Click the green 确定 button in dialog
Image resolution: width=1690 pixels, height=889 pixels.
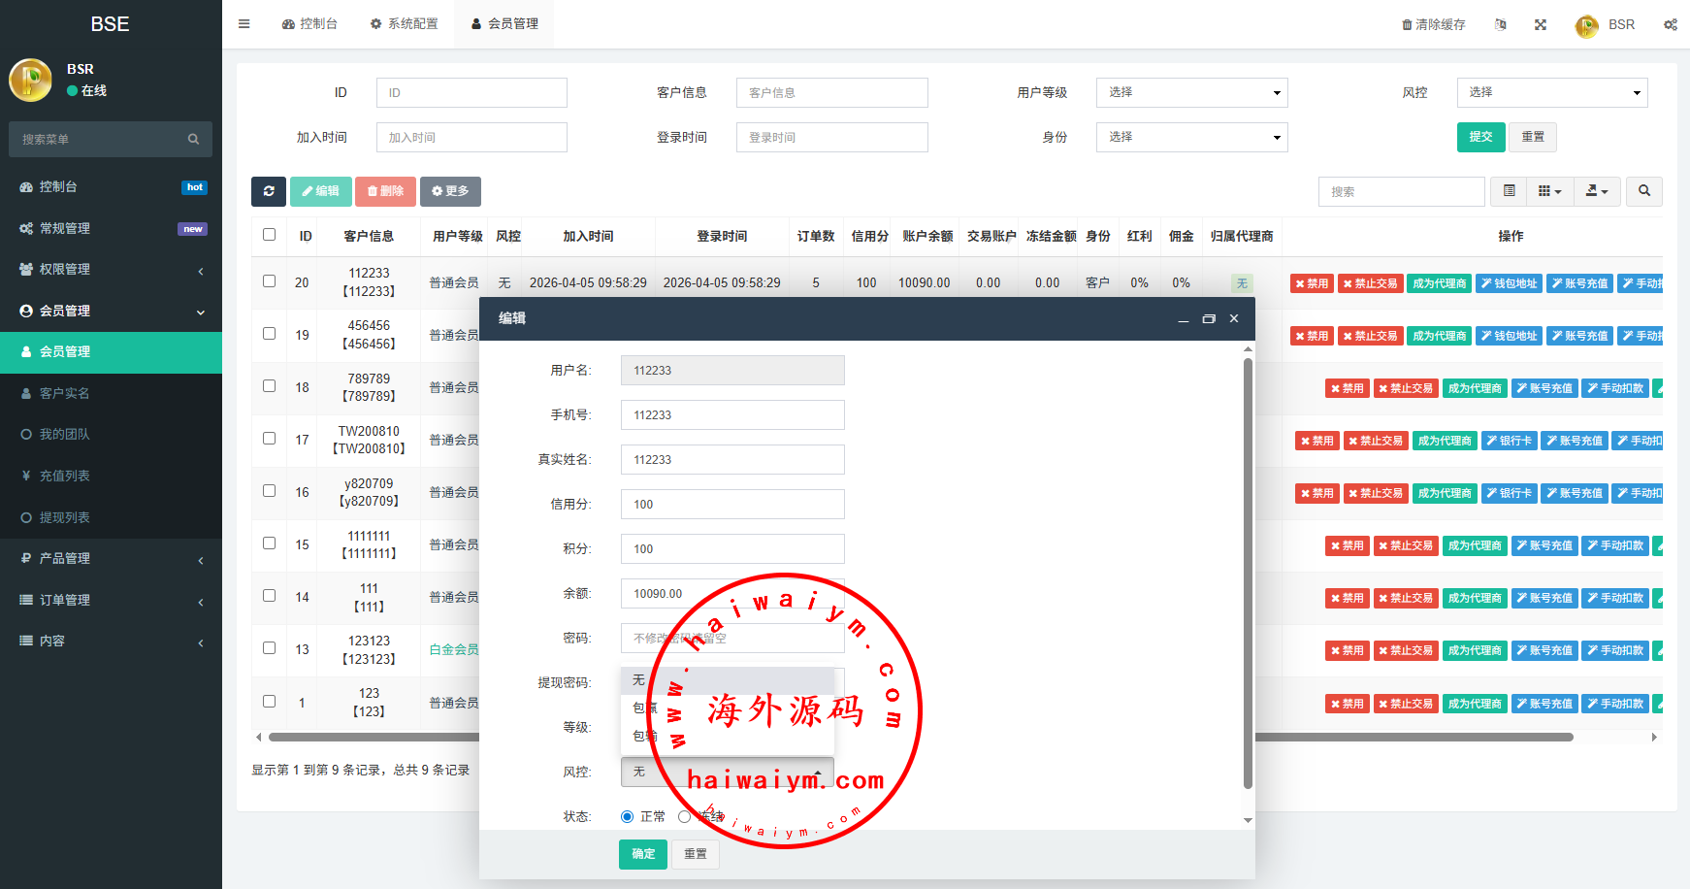click(x=642, y=854)
